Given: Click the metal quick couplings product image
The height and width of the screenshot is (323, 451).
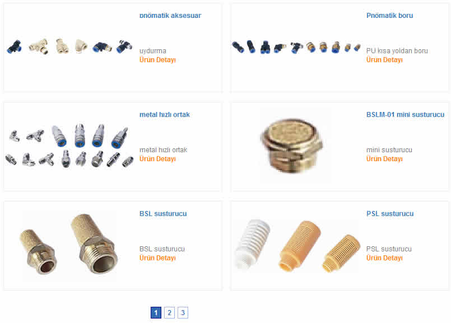Looking at the screenshot, I should (x=69, y=146).
